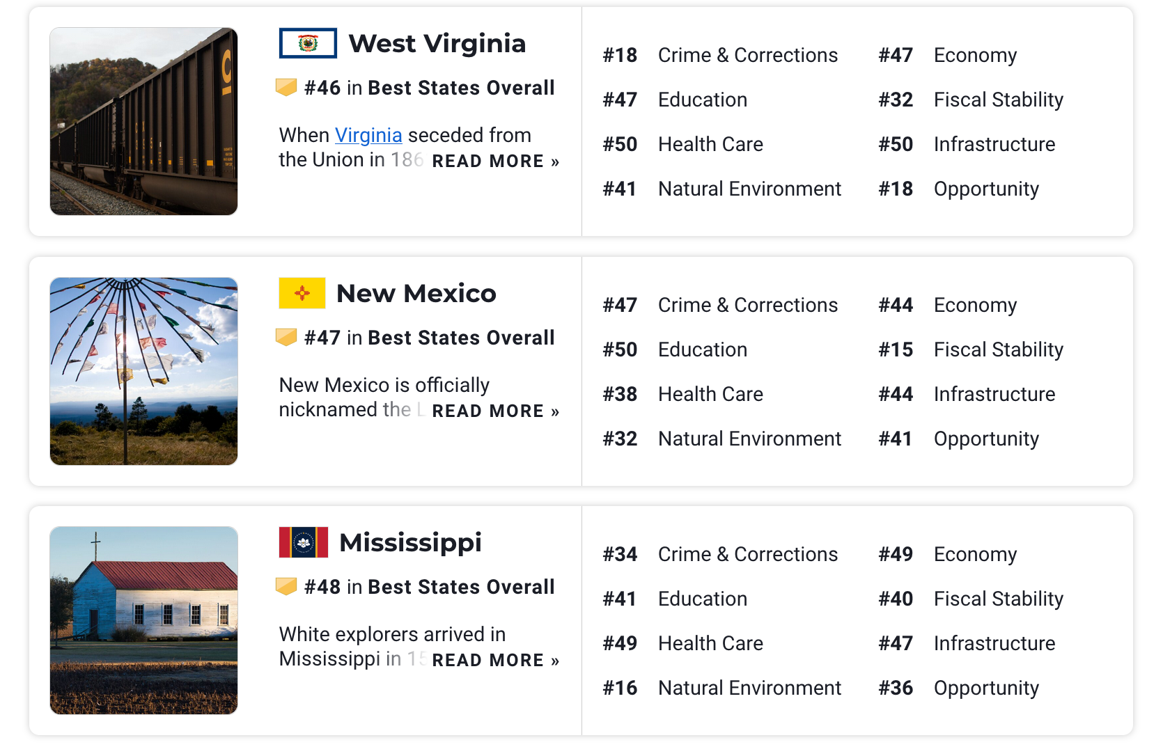1163x756 pixels.
Task: Click the badge icon beside #46 ranking
Action: click(286, 88)
